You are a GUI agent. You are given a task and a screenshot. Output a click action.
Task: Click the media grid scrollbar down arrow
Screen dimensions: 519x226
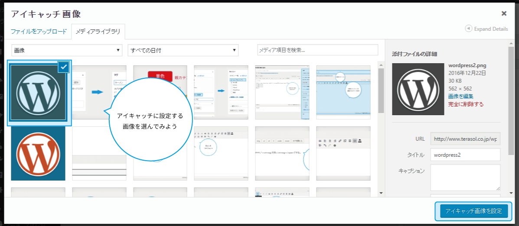click(x=381, y=193)
